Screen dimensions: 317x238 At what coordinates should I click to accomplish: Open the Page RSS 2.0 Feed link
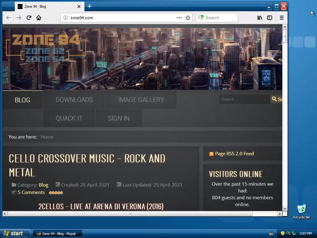pos(234,154)
